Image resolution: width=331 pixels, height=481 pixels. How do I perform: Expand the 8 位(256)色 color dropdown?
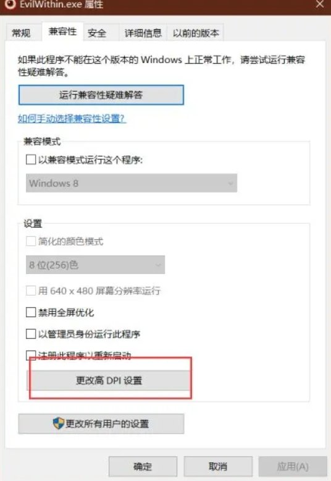coord(95,265)
